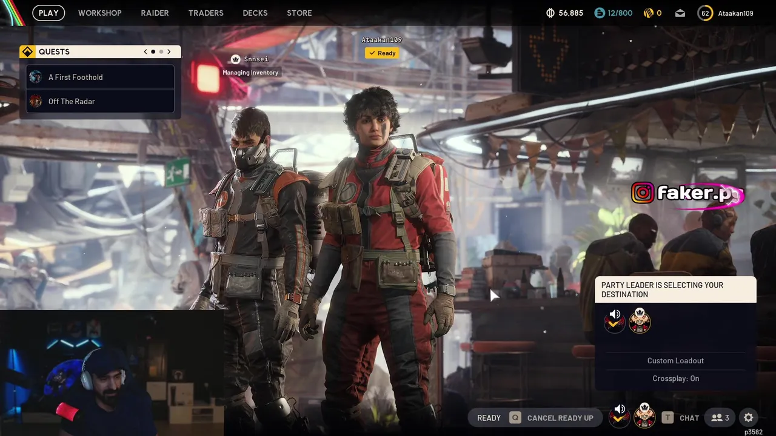Go to the TRADERS tab
This screenshot has width=776, height=436.
[x=206, y=13]
